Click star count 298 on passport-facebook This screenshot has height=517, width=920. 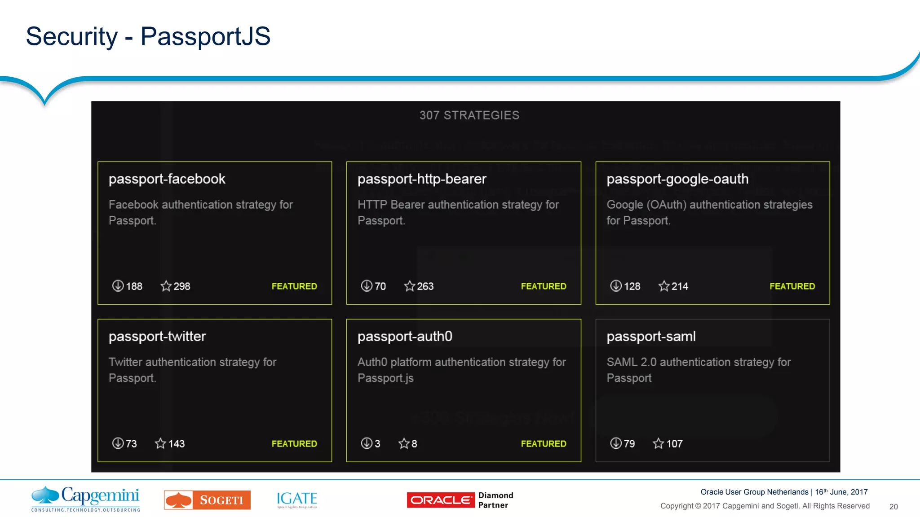182,286
